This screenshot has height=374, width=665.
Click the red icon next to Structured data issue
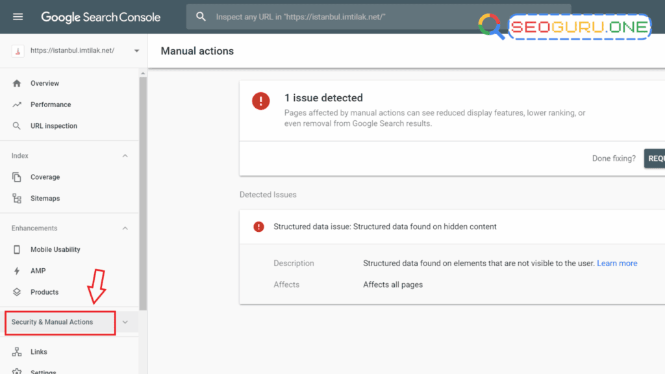click(x=258, y=227)
